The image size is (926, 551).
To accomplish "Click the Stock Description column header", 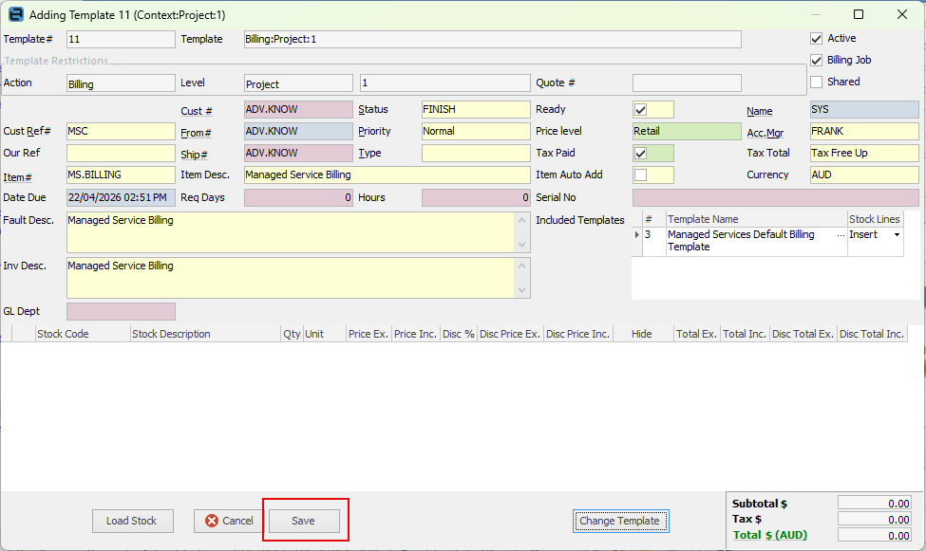I will 205,334.
